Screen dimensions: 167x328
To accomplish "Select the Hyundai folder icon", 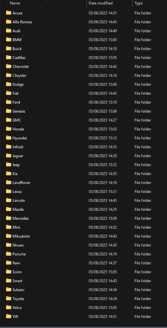I will click(x=9, y=138).
